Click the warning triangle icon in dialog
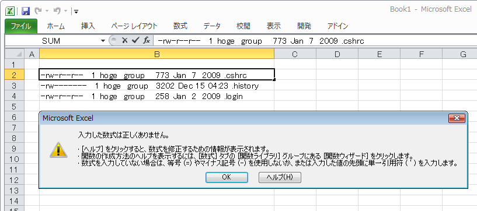The width and height of the screenshot is (477, 211). click(x=58, y=150)
